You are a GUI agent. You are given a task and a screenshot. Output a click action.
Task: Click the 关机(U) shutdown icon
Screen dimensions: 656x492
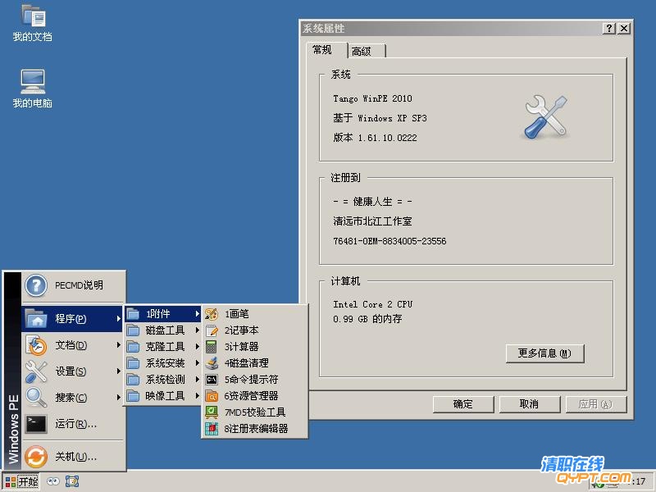point(36,457)
